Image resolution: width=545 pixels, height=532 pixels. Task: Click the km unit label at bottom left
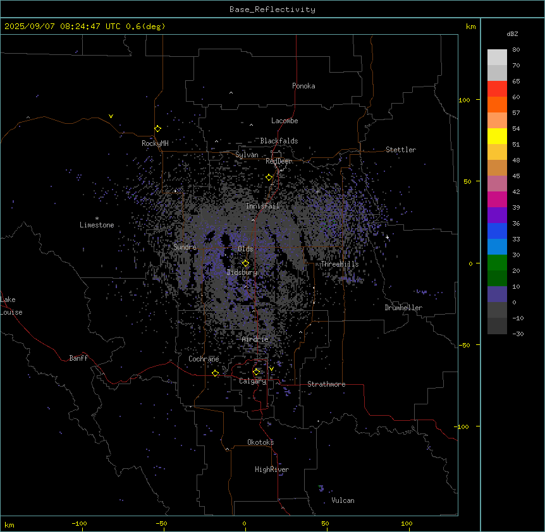[9, 524]
